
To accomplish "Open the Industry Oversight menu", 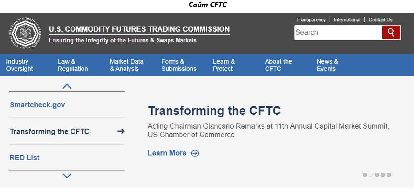I will pos(19,65).
